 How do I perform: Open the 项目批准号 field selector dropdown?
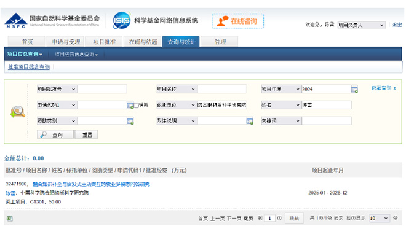point(57,89)
